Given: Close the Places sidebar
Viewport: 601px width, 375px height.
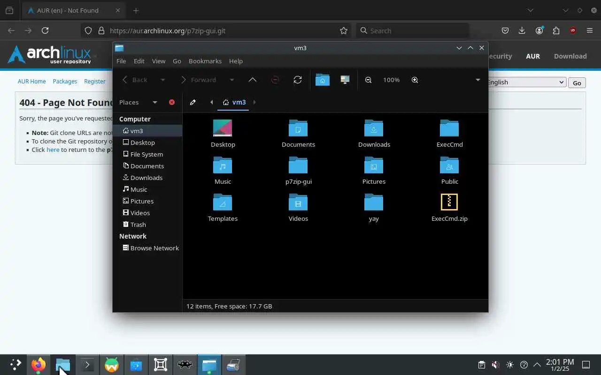Looking at the screenshot, I should 172,102.
